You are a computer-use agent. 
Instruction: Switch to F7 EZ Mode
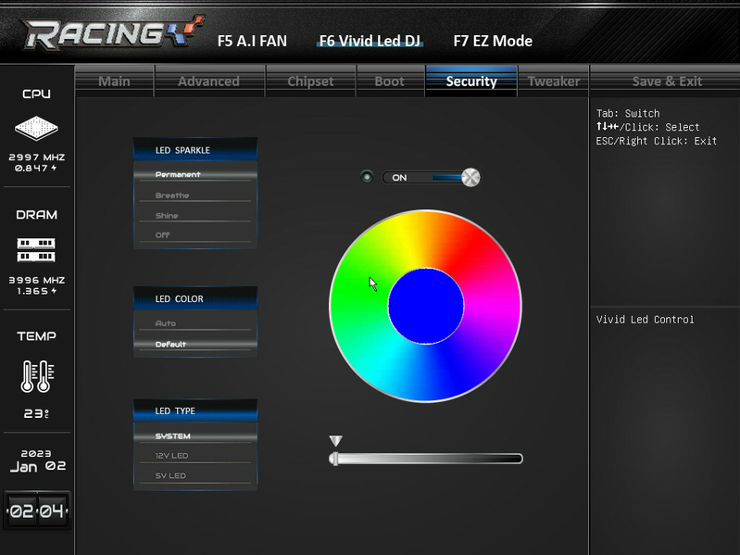point(493,41)
